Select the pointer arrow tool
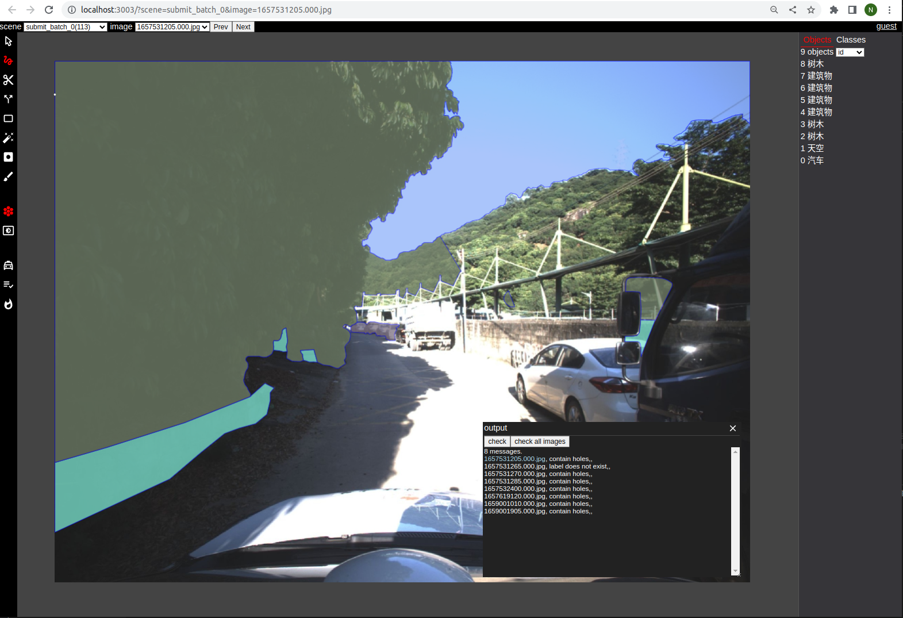Viewport: 903px width, 618px height. 8,41
